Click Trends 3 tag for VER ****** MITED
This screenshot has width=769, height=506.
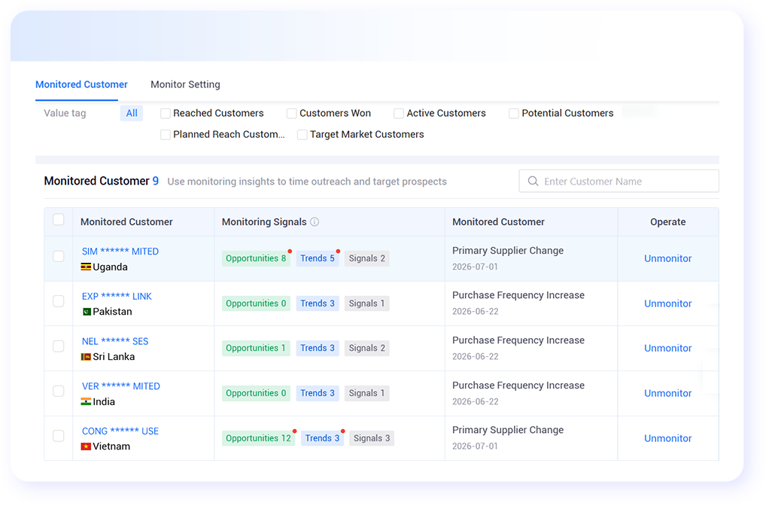click(x=318, y=393)
